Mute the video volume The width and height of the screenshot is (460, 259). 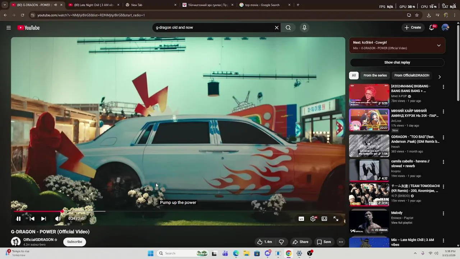pos(58,219)
